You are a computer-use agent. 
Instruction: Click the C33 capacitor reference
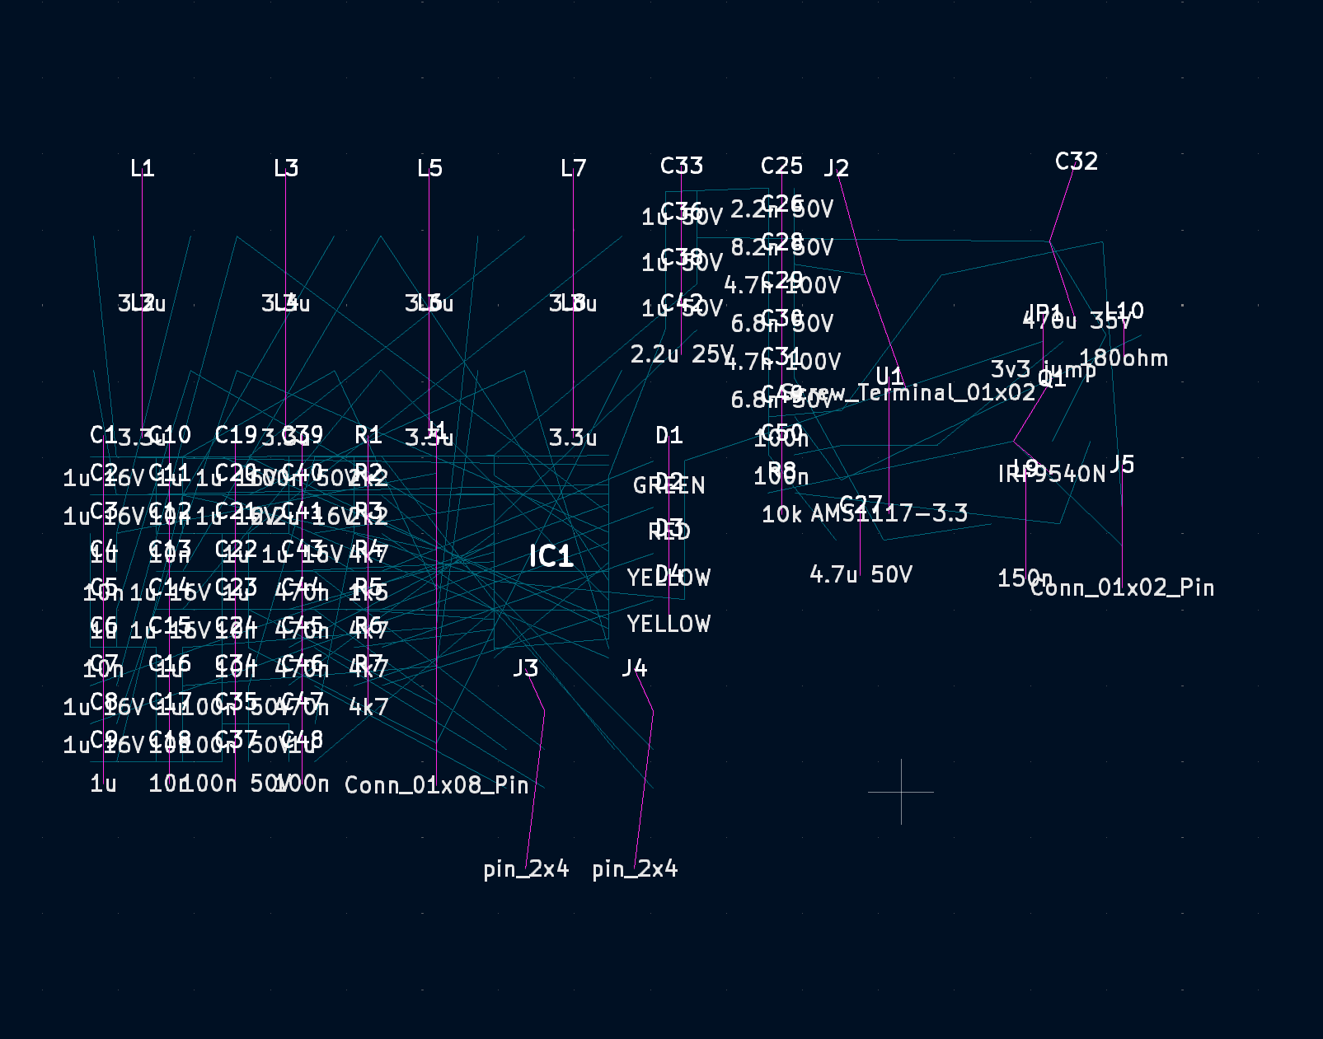pyautogui.click(x=682, y=166)
